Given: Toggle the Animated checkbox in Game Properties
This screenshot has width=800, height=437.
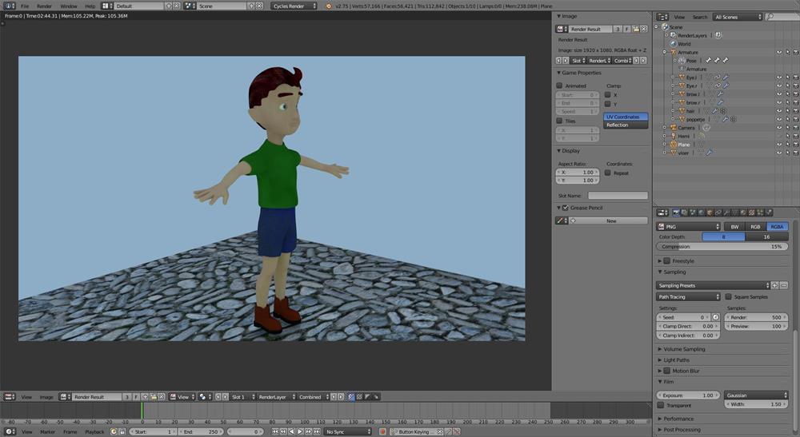Looking at the screenshot, I should 559,85.
